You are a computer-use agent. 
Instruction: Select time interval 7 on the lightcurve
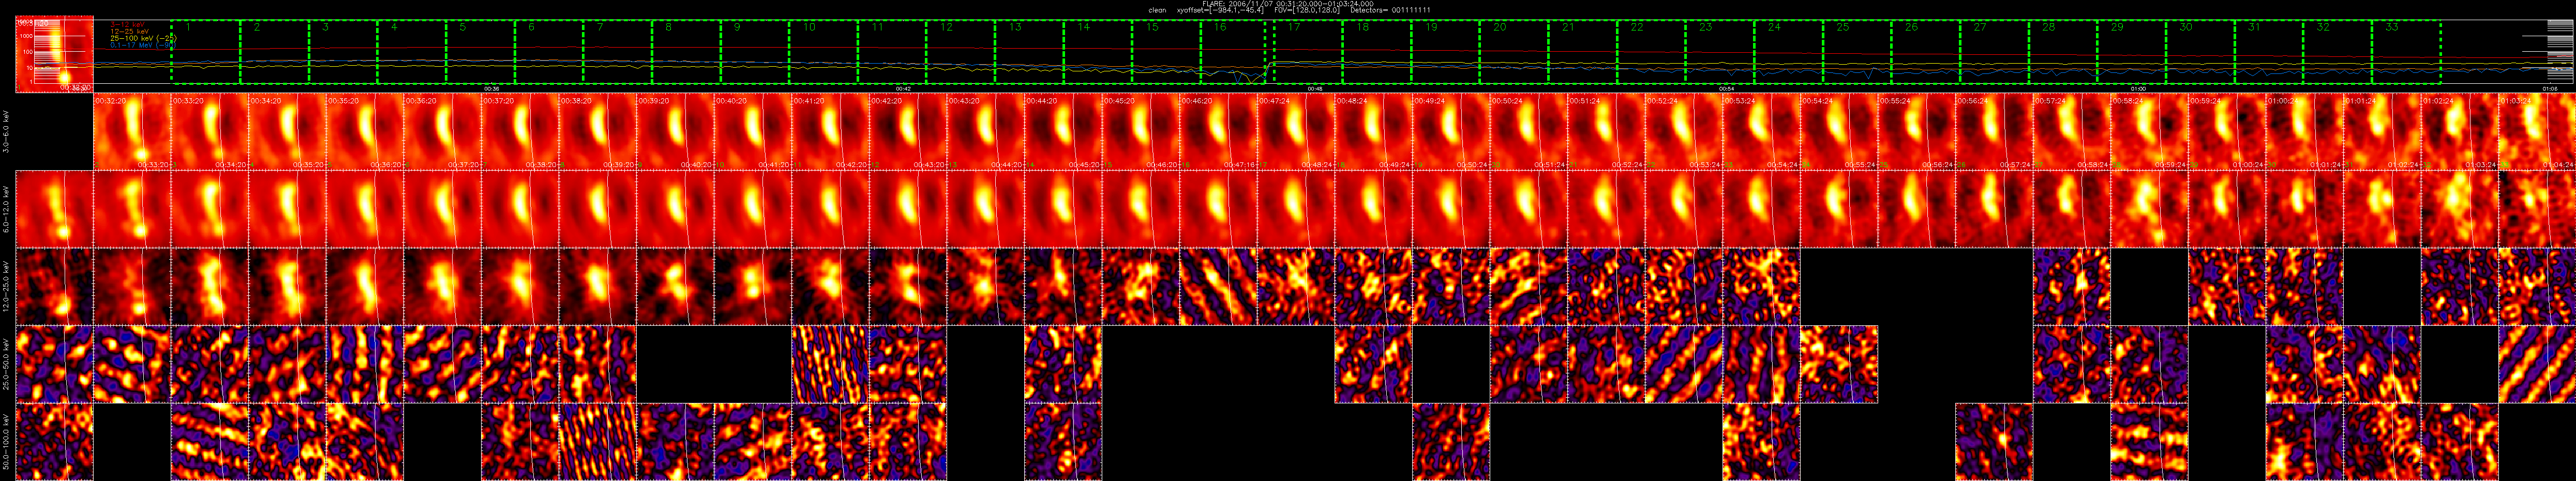pos(618,52)
